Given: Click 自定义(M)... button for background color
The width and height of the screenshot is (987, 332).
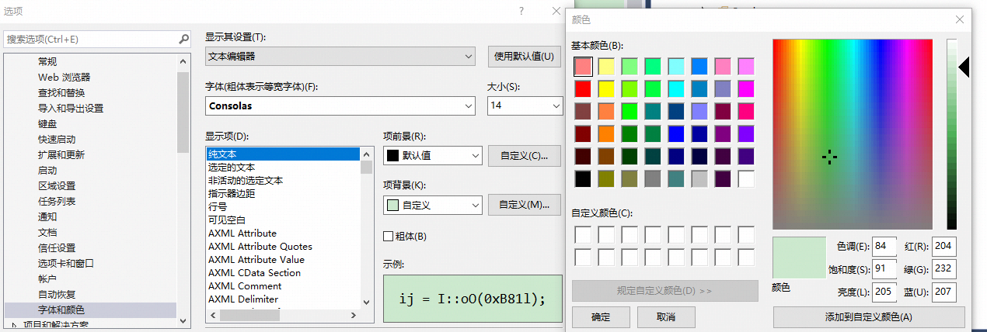Looking at the screenshot, I should pos(524,205).
